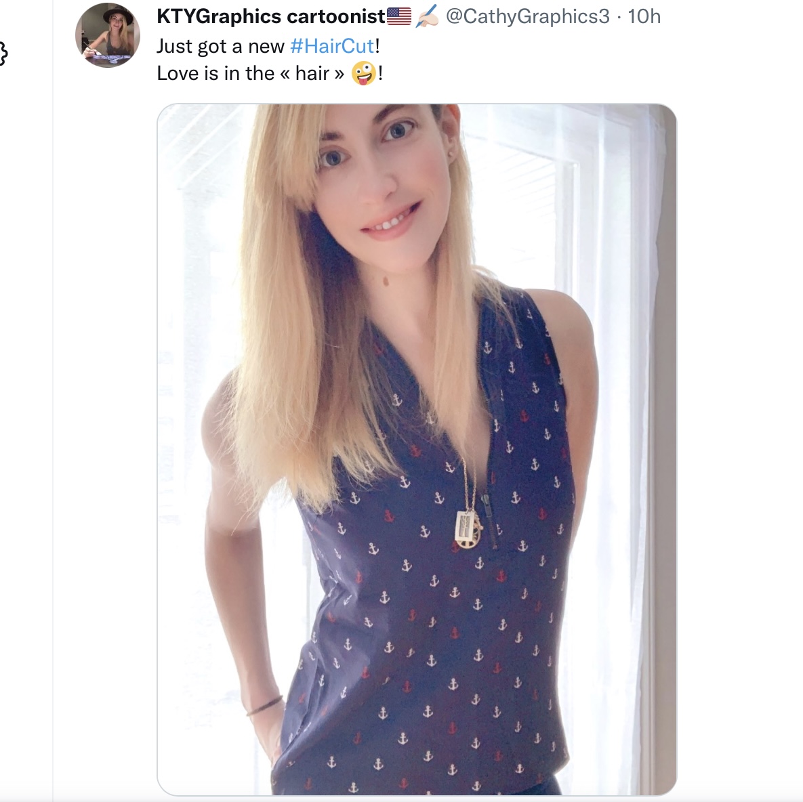Open the #HairCut hashtag

[x=332, y=46]
